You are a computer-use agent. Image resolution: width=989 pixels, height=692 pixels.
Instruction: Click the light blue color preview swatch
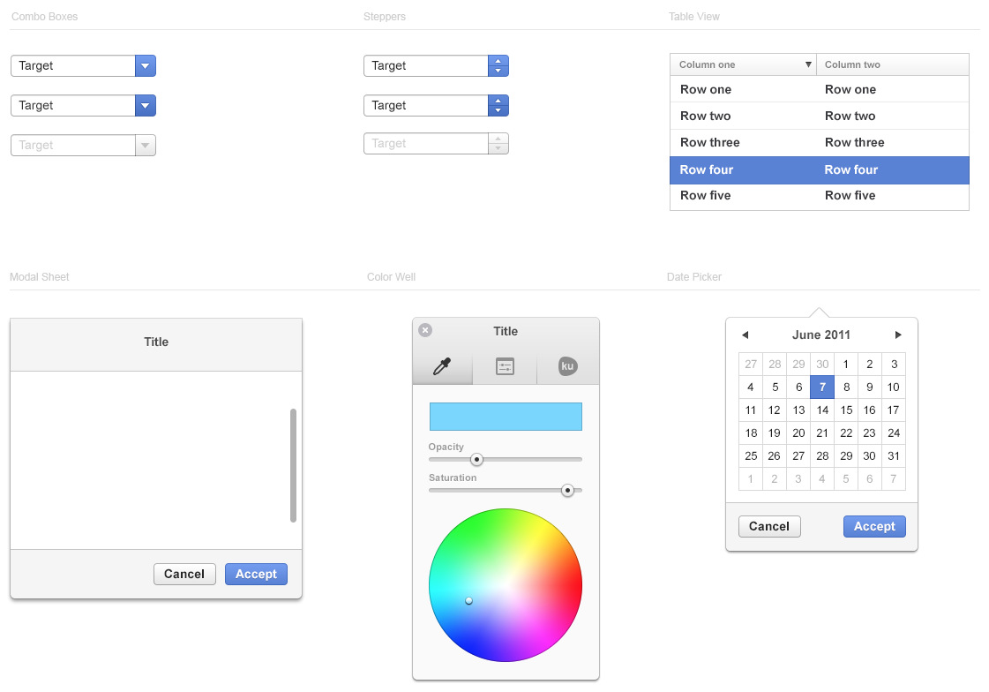point(506,417)
